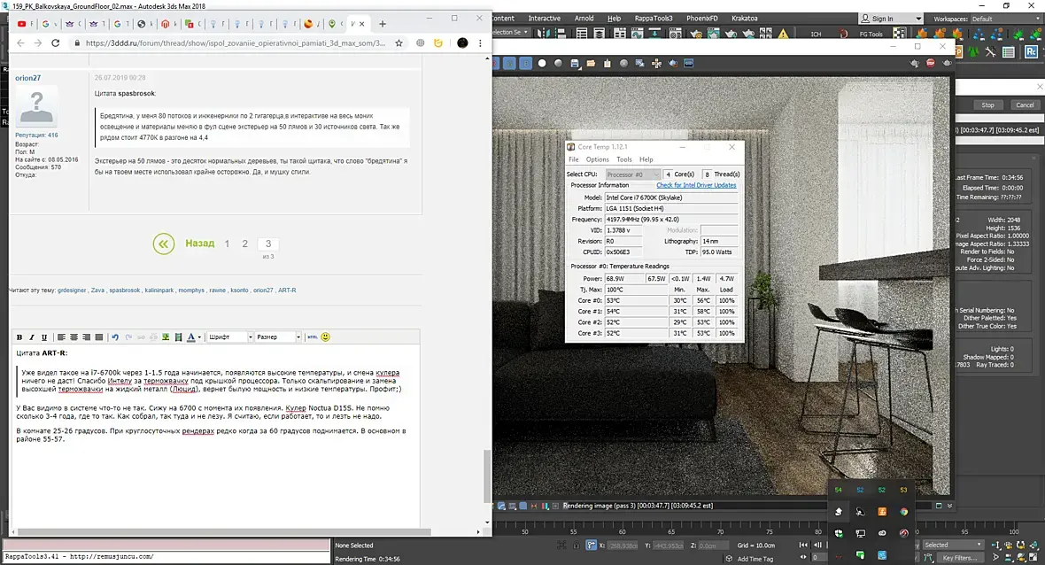Open the font color picker in editor
The height and width of the screenshot is (565, 1045).
pos(192,337)
